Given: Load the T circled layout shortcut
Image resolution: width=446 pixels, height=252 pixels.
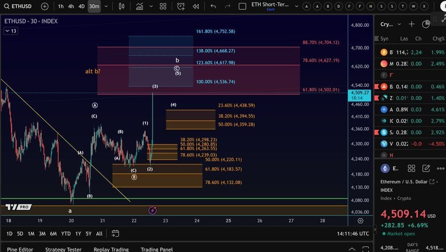Looking at the screenshot, I should pos(403,6).
